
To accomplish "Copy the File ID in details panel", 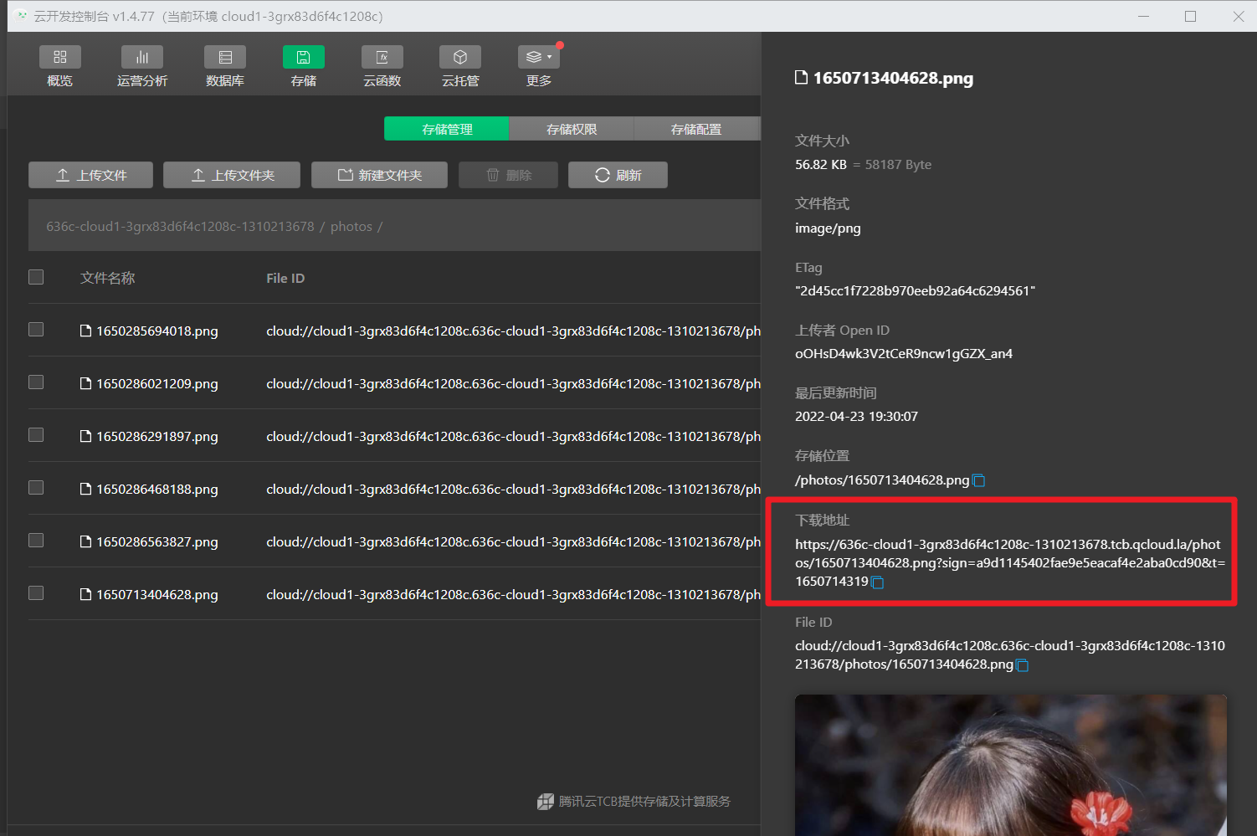I will [1023, 665].
